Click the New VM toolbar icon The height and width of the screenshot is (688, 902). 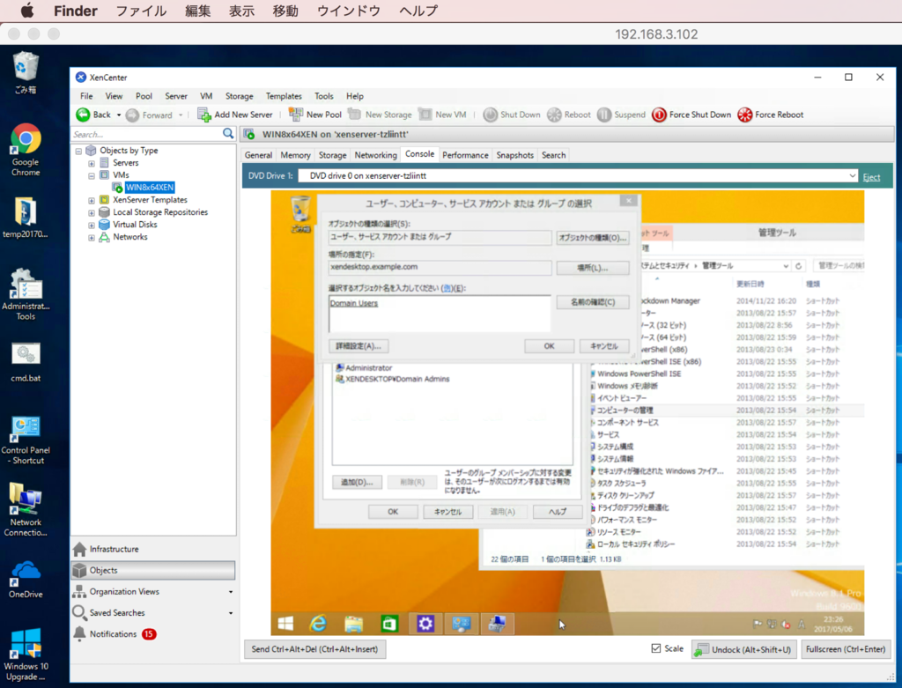pyautogui.click(x=425, y=115)
